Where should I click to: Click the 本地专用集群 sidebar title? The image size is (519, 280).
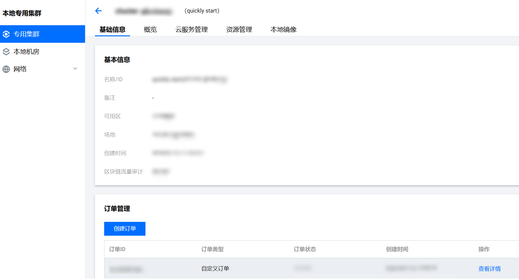point(22,13)
